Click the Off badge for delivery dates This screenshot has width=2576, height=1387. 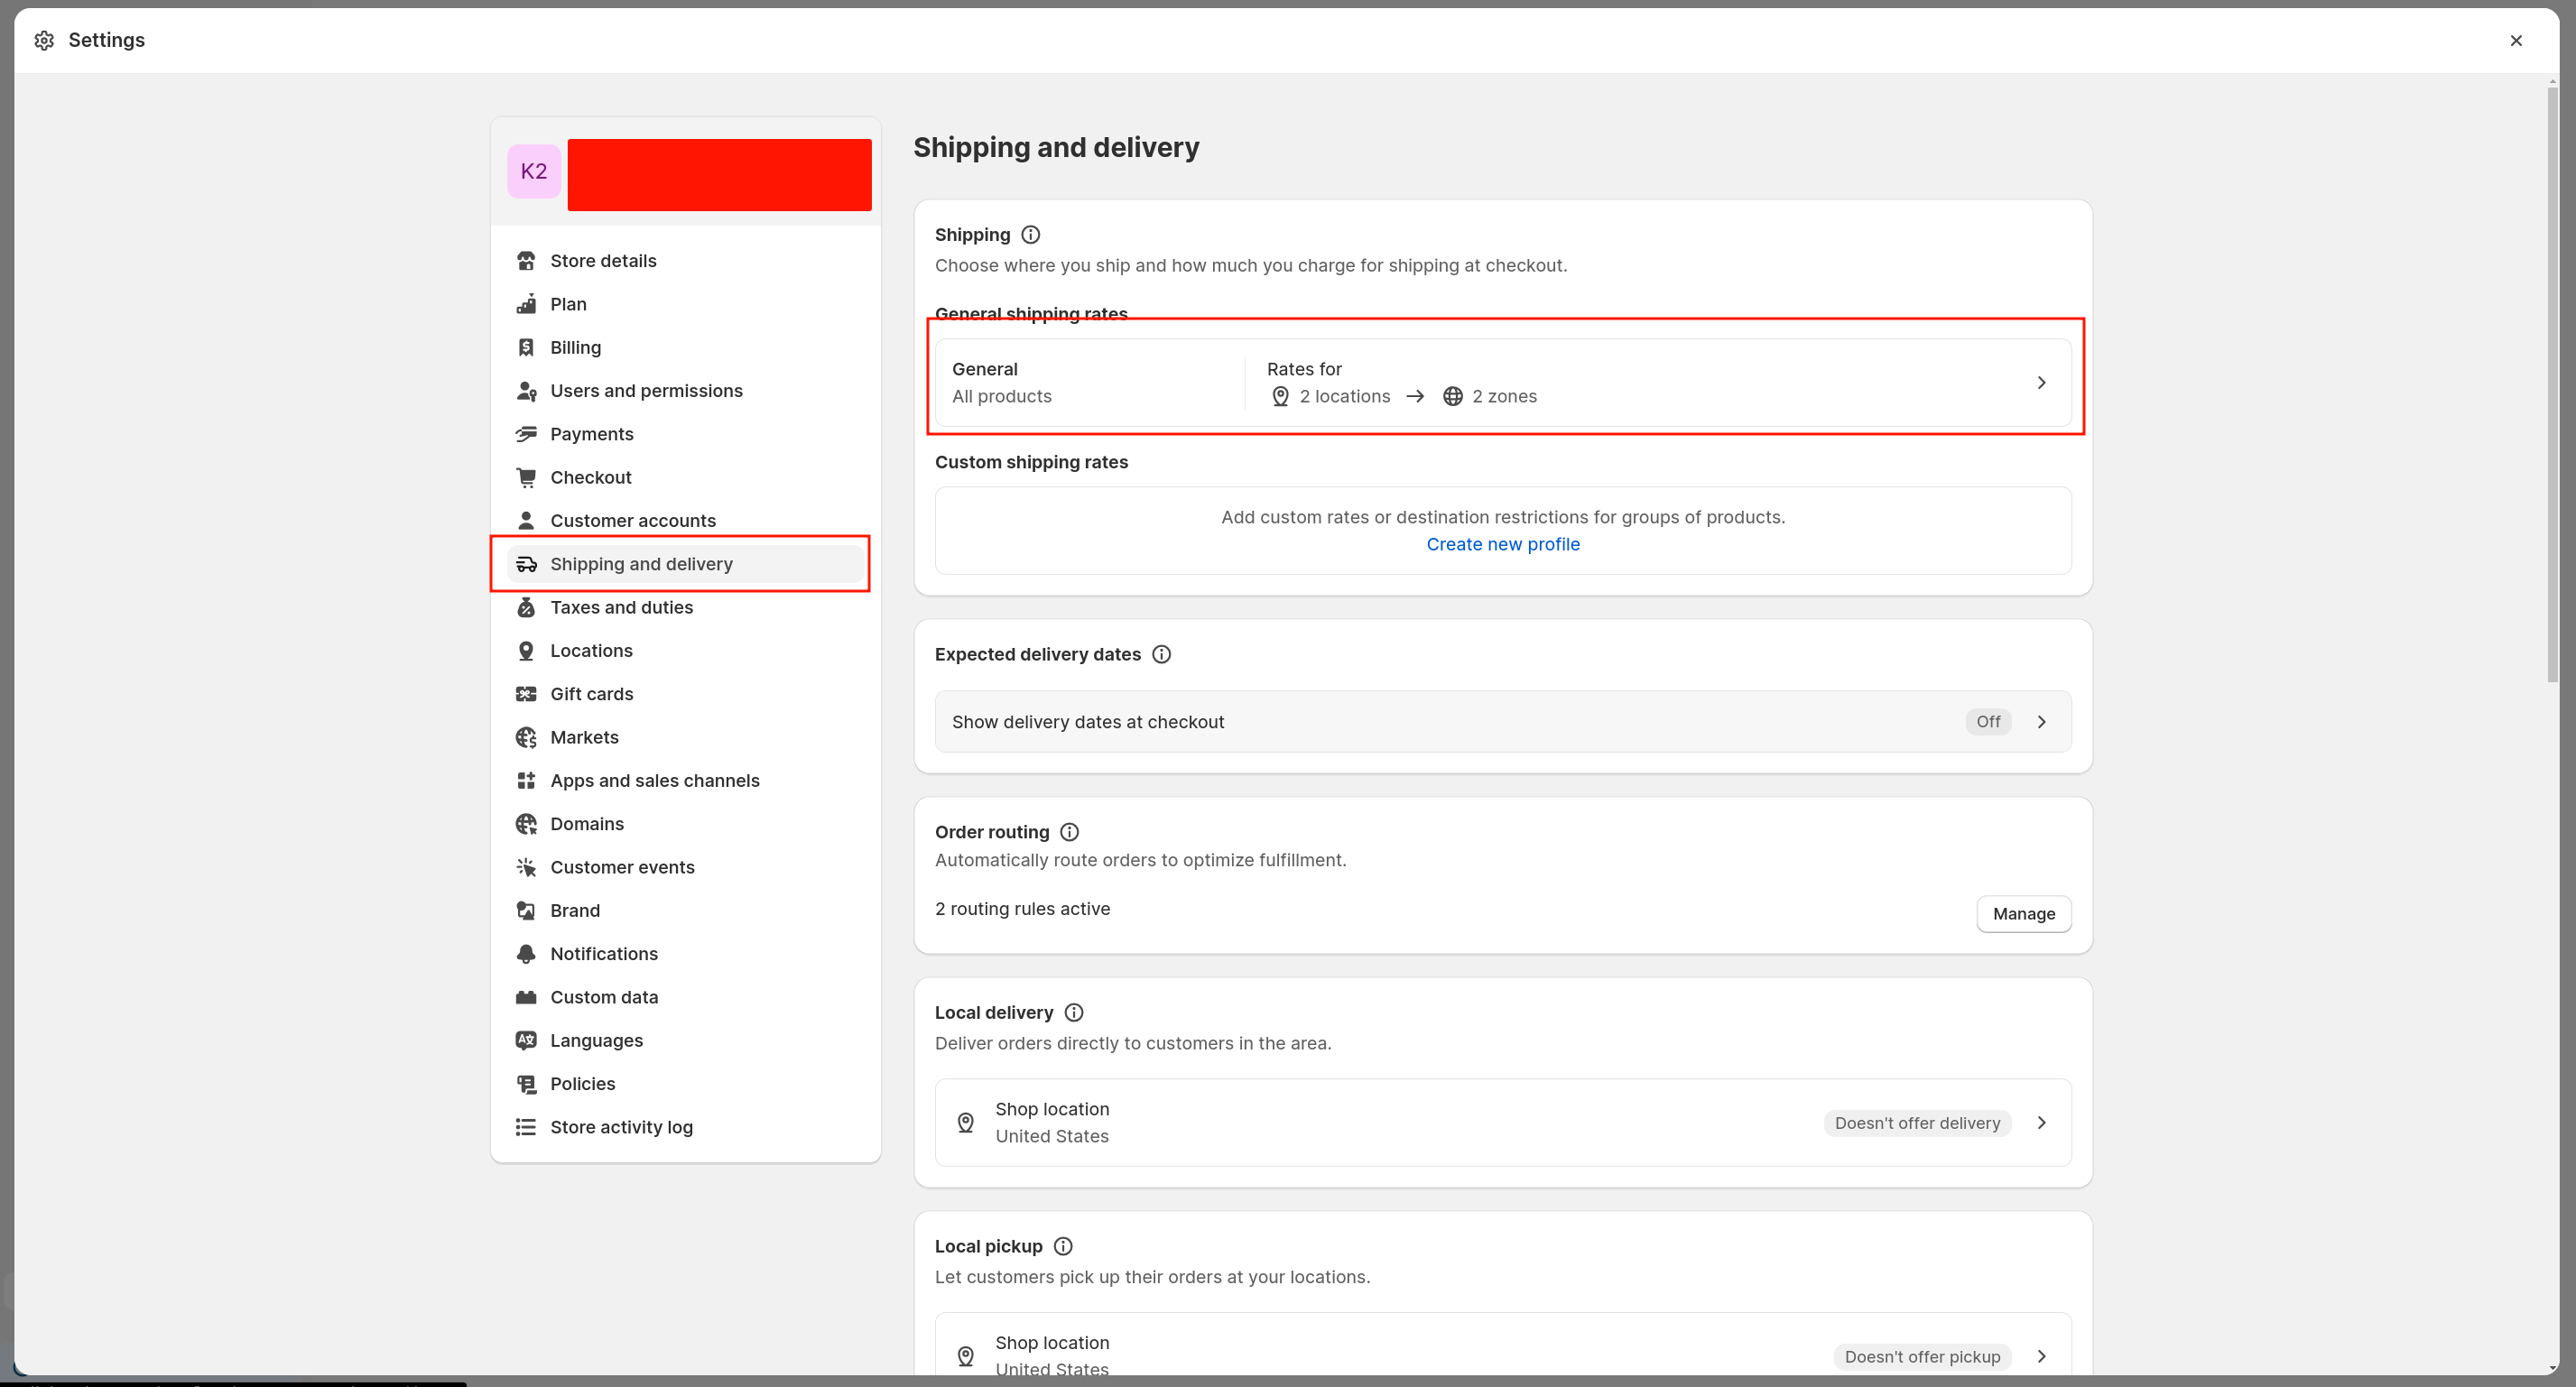pyautogui.click(x=1988, y=722)
